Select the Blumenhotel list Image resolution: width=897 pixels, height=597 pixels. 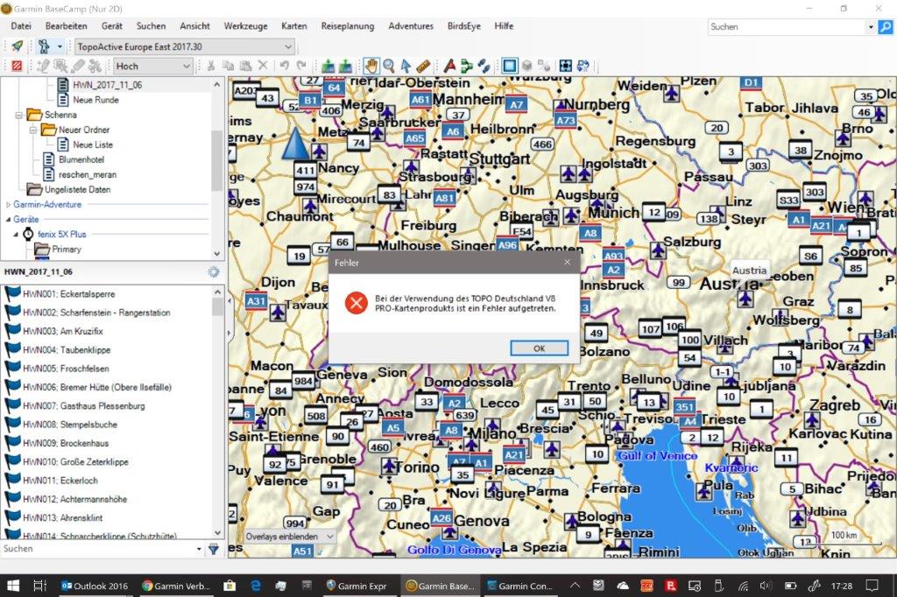click(81, 159)
